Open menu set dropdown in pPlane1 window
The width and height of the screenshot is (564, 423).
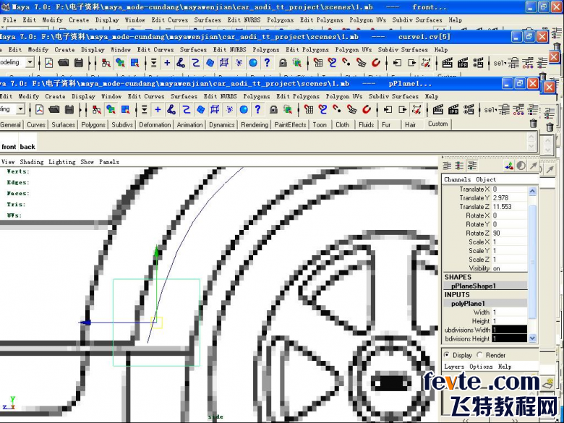coord(20,109)
